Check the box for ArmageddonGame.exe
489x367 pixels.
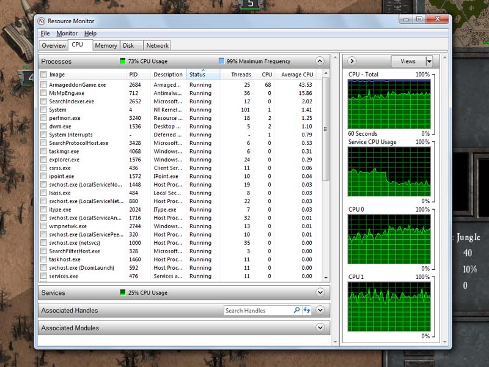[43, 84]
